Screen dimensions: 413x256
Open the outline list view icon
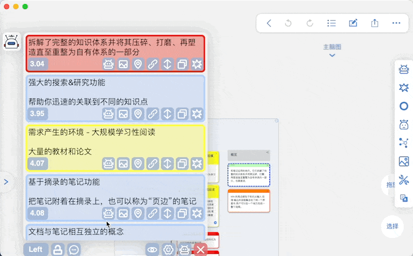tap(331, 23)
